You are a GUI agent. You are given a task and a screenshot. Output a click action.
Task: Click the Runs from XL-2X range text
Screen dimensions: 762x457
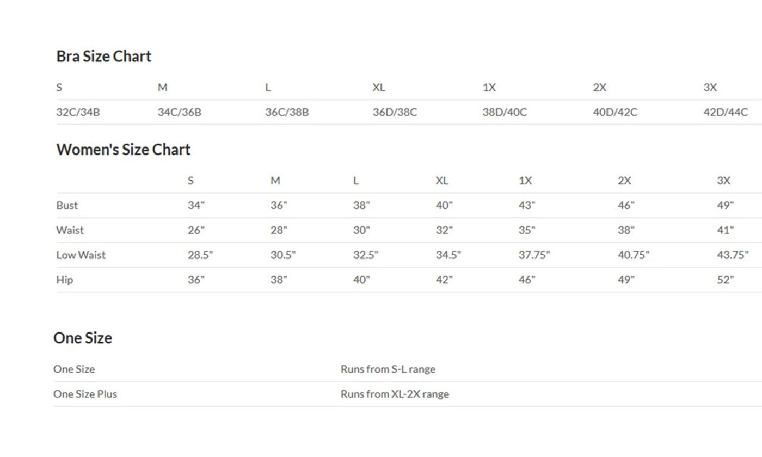[395, 394]
